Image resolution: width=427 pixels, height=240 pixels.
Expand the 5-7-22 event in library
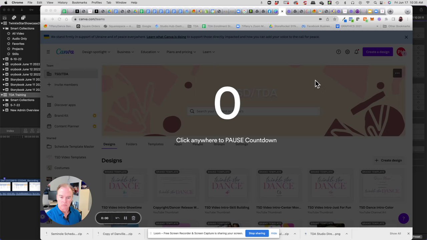click(x=4, y=105)
